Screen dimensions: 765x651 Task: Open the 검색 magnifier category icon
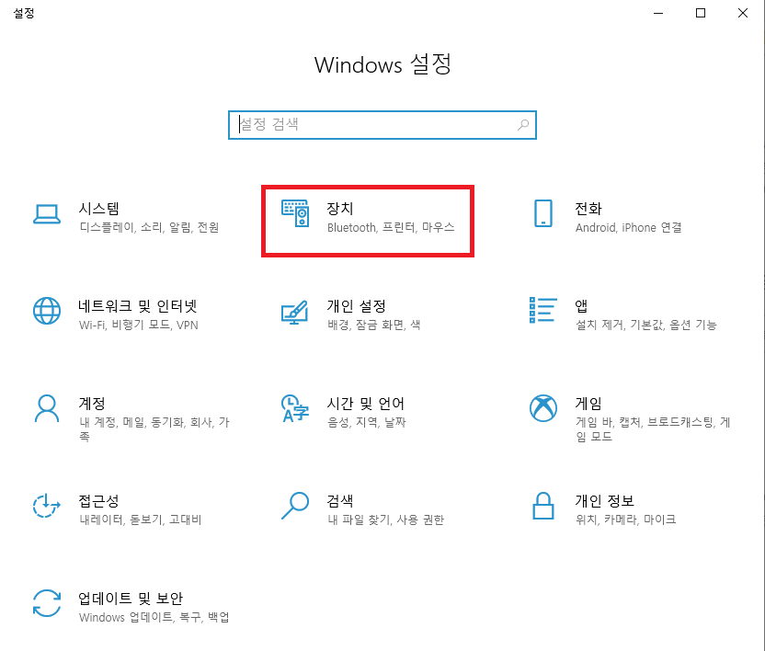click(x=294, y=506)
